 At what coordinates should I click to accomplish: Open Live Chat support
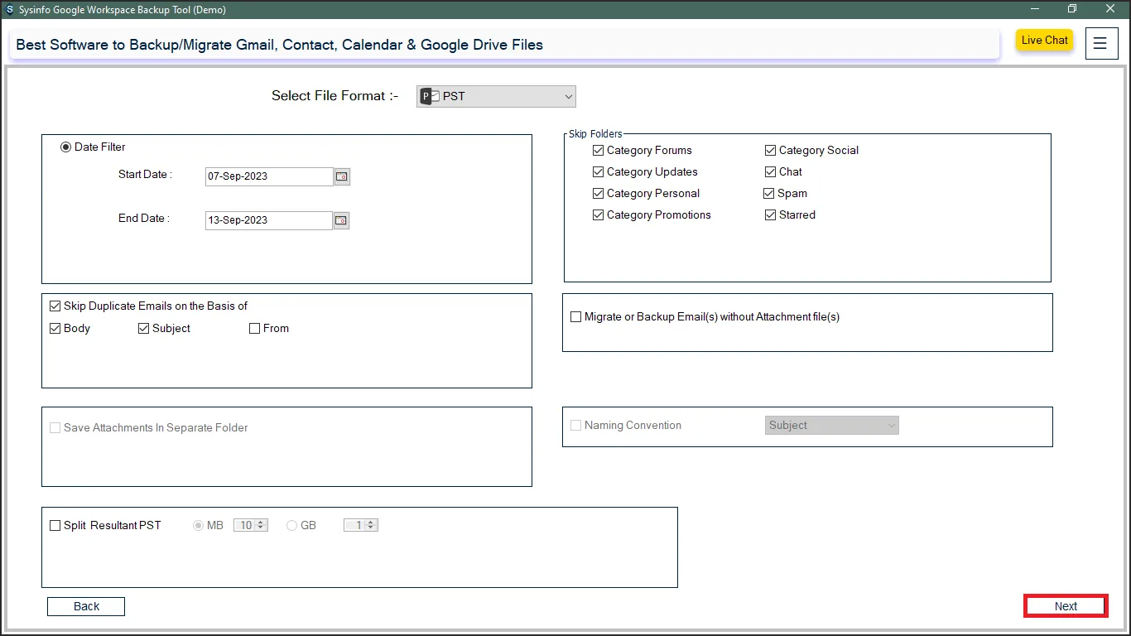1044,41
